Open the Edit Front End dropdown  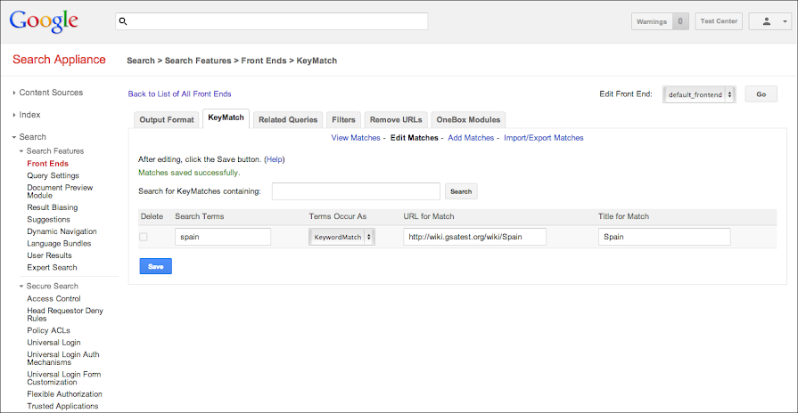pos(699,94)
